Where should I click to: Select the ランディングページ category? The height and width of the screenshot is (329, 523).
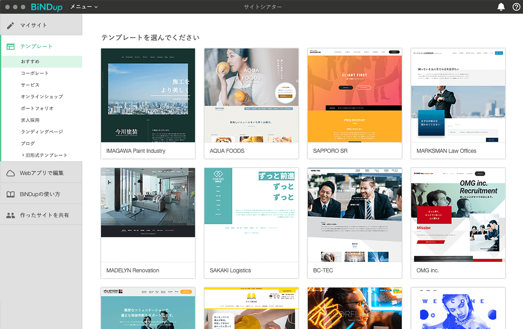click(42, 132)
